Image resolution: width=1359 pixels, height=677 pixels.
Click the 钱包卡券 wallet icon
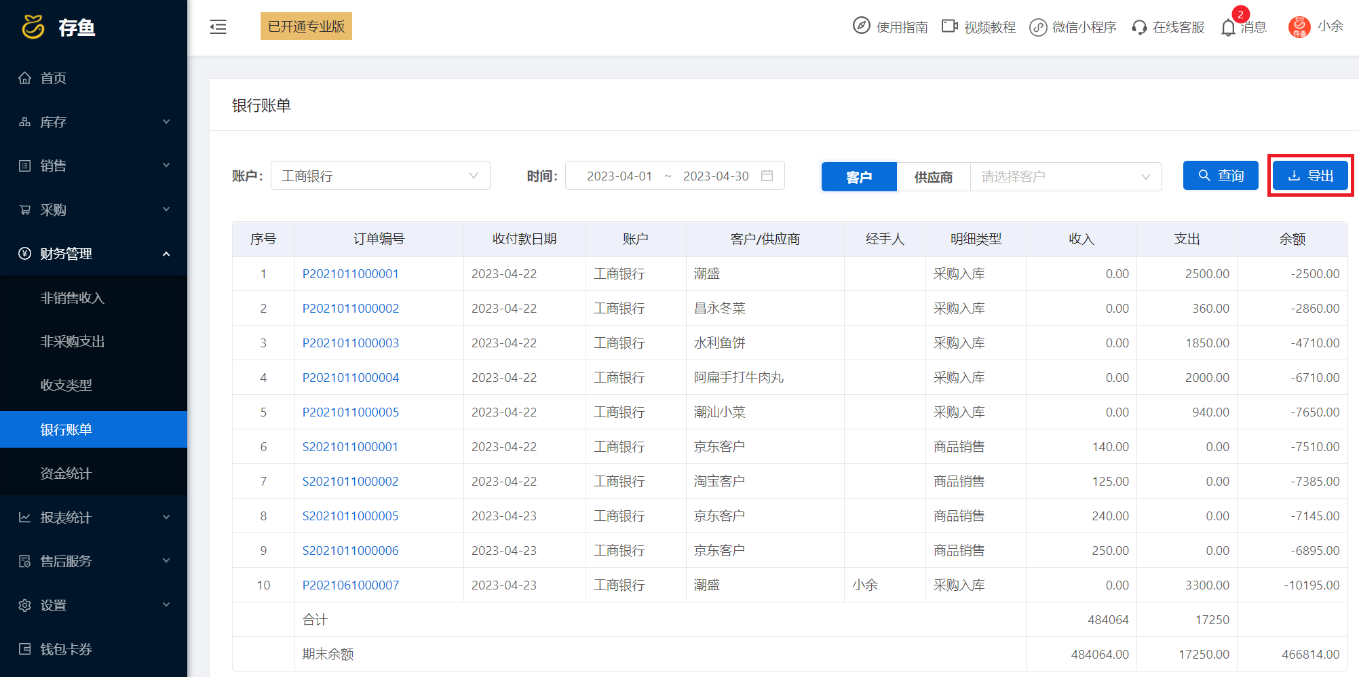[25, 649]
